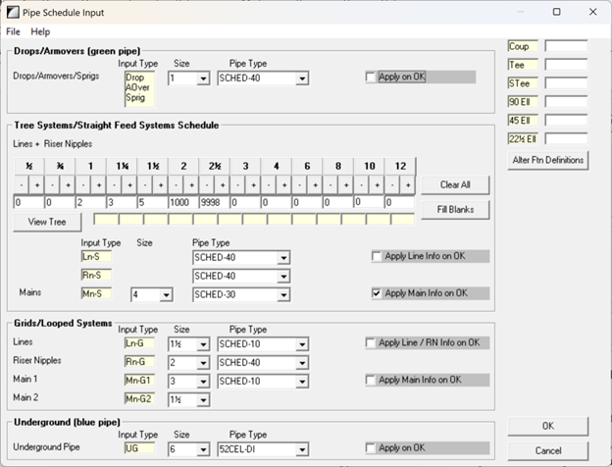Uncheck Apply Main Info on OK

coord(379,292)
